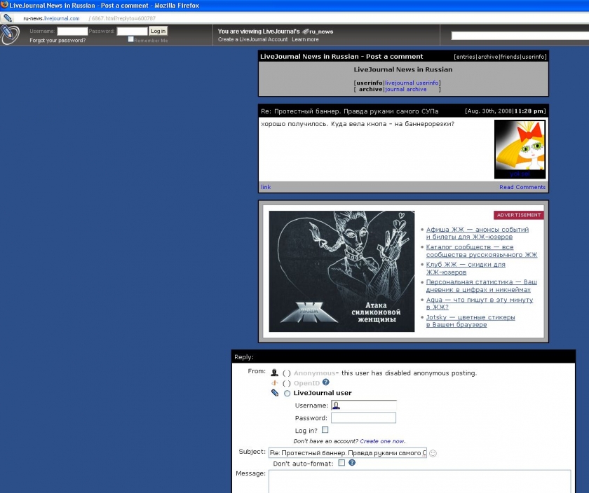Click the Subject text field

(x=348, y=453)
